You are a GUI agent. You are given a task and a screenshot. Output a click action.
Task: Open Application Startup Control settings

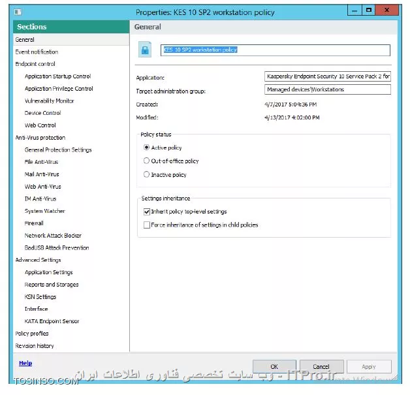point(58,76)
